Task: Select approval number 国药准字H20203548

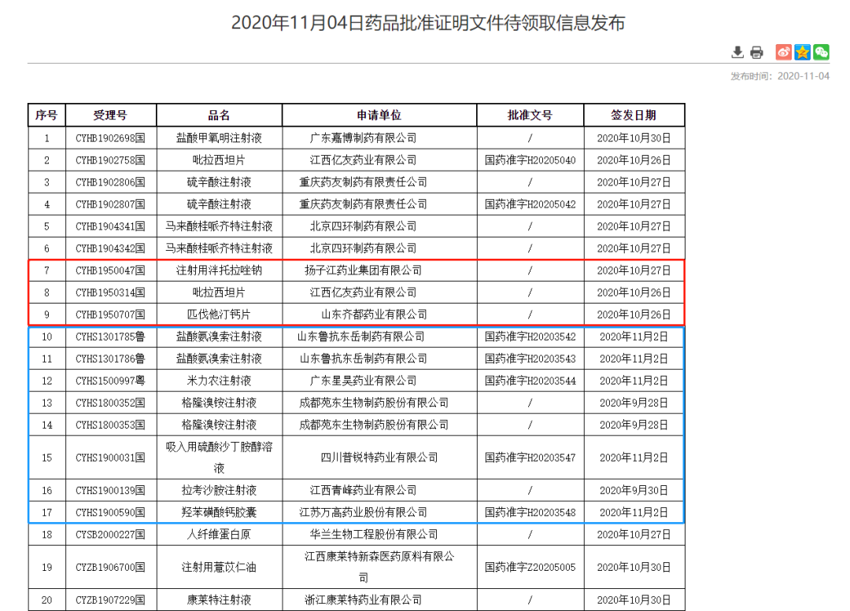Action: (x=530, y=513)
